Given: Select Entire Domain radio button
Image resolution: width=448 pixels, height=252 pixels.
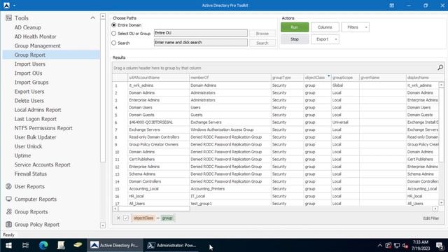Looking at the screenshot, I should [x=113, y=25].
